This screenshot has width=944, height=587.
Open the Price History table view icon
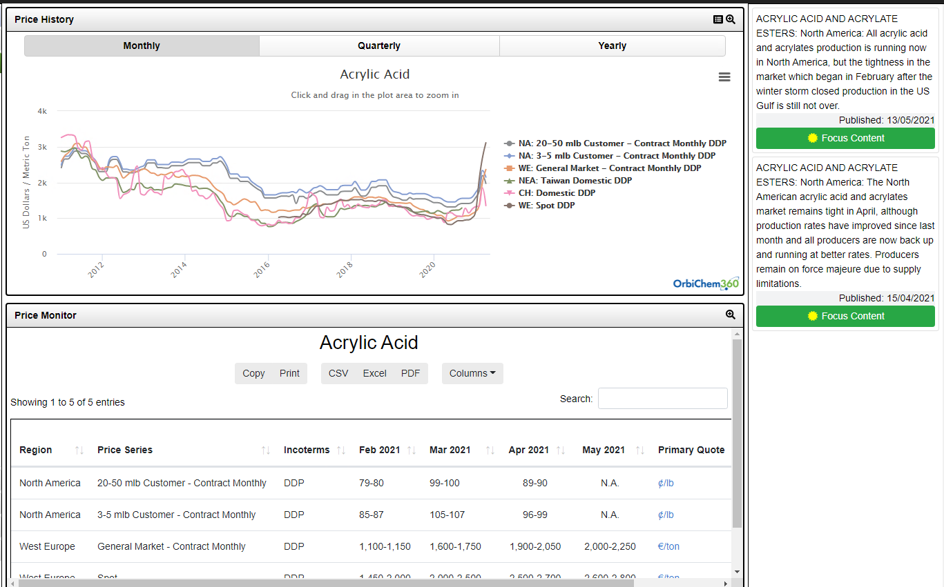click(x=718, y=19)
